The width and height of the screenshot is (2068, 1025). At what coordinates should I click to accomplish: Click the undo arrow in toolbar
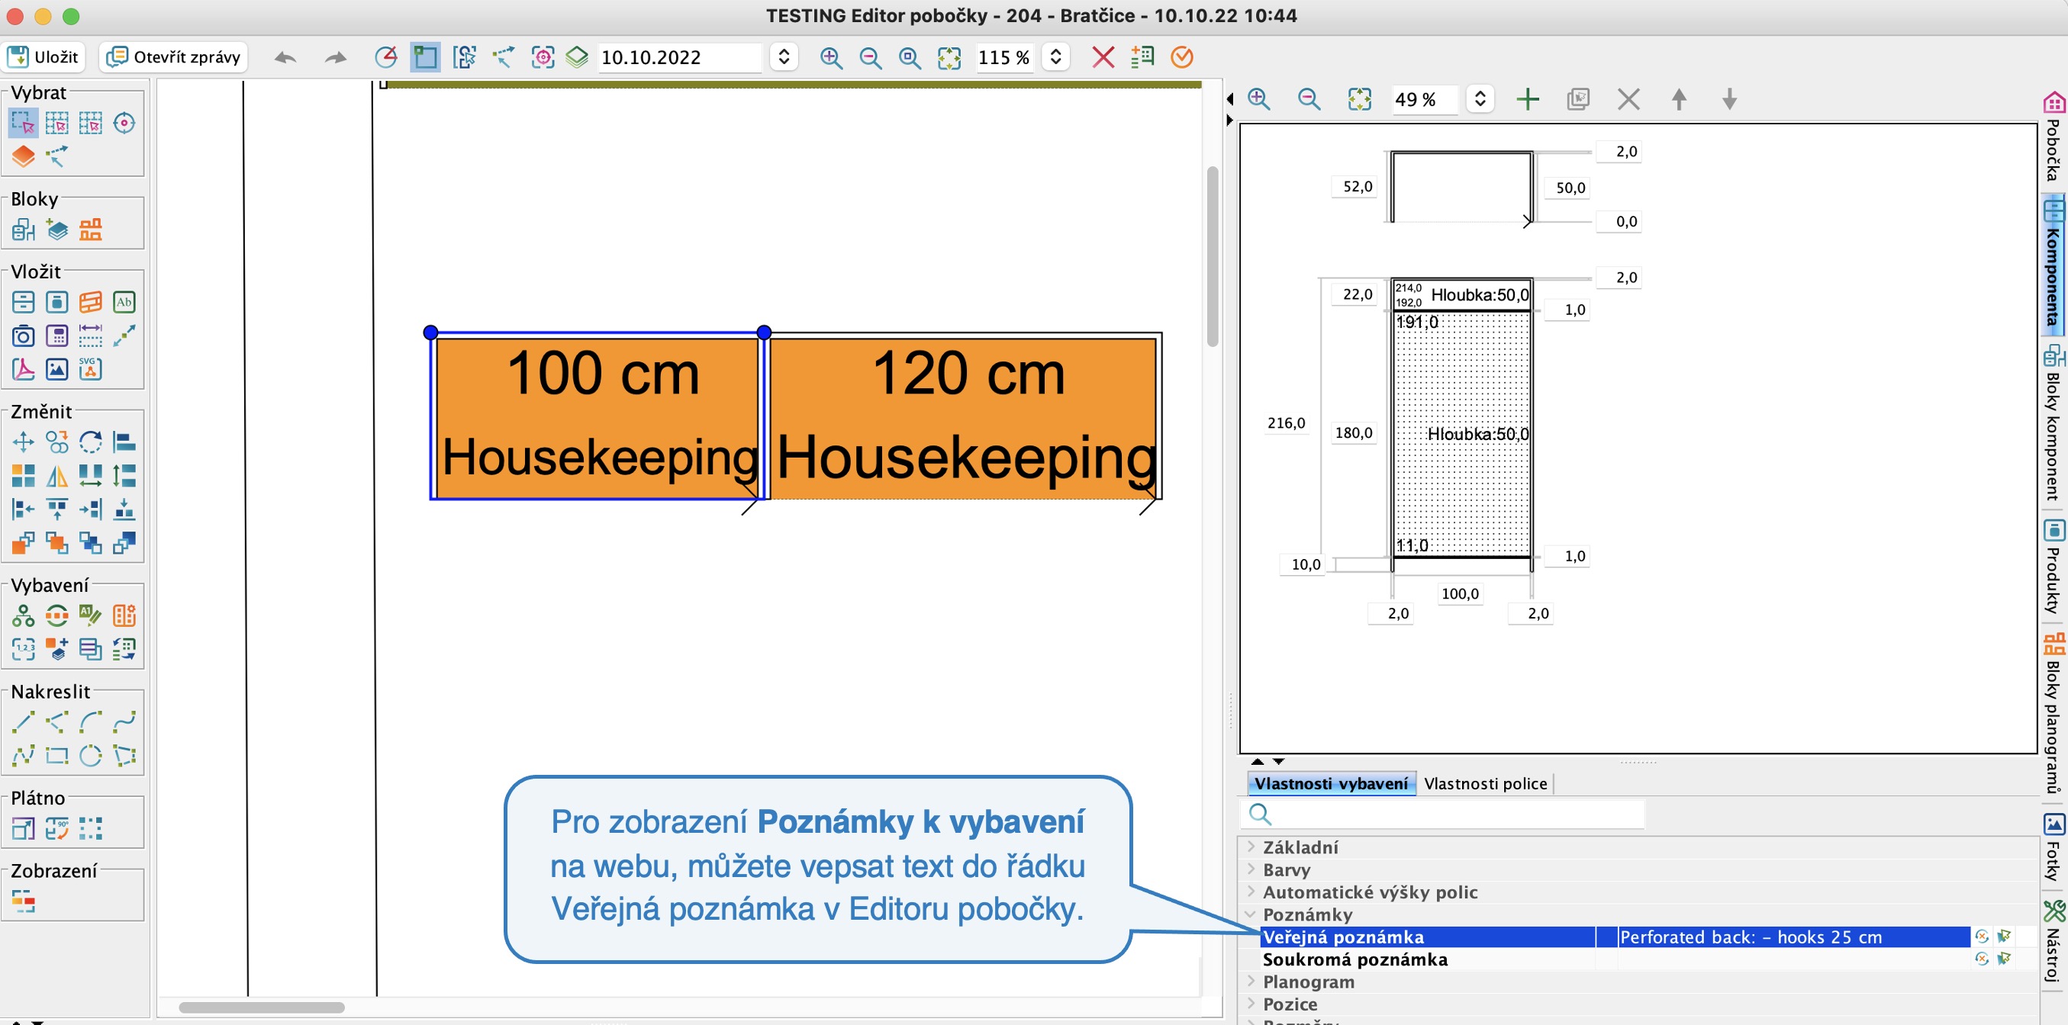tap(285, 58)
